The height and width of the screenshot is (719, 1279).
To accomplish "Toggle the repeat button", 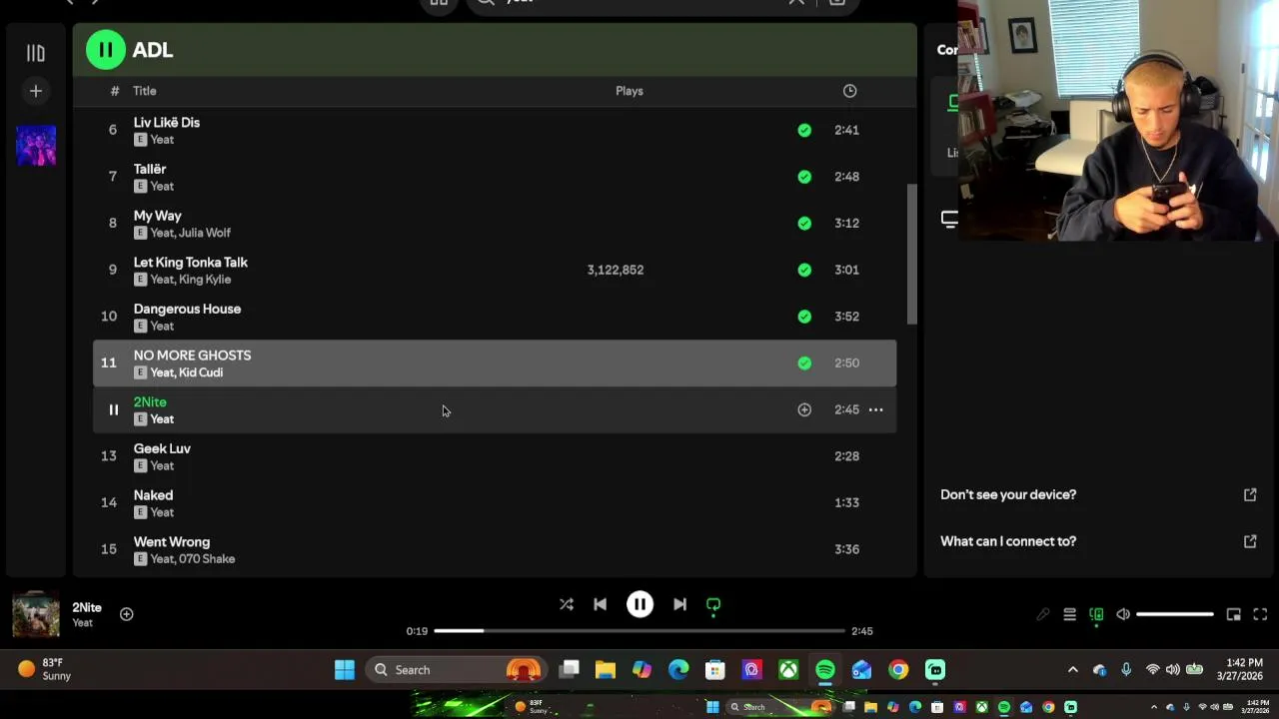I will coord(713,604).
